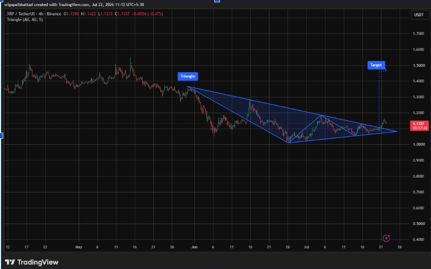
Task: Open the USDT currency selector
Action: (419, 14)
